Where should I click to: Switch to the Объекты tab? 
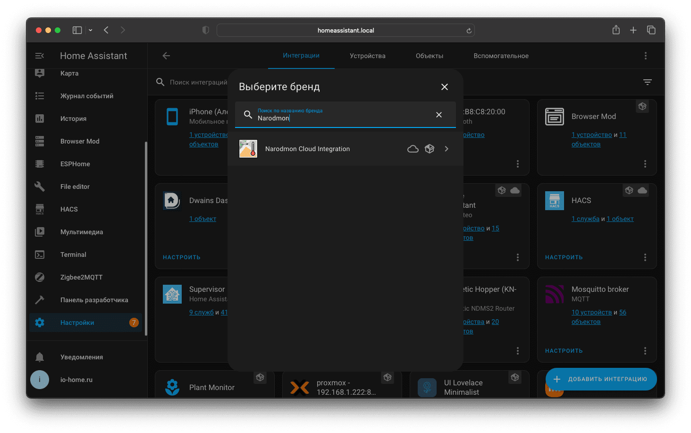coord(429,56)
